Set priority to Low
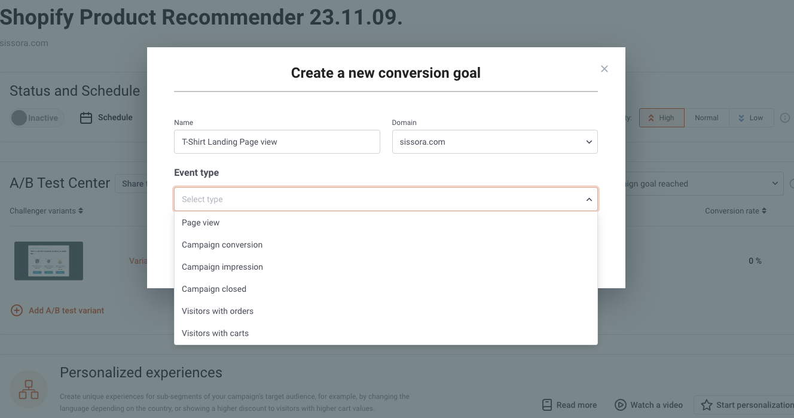Viewport: 794px width, 418px height. [751, 118]
